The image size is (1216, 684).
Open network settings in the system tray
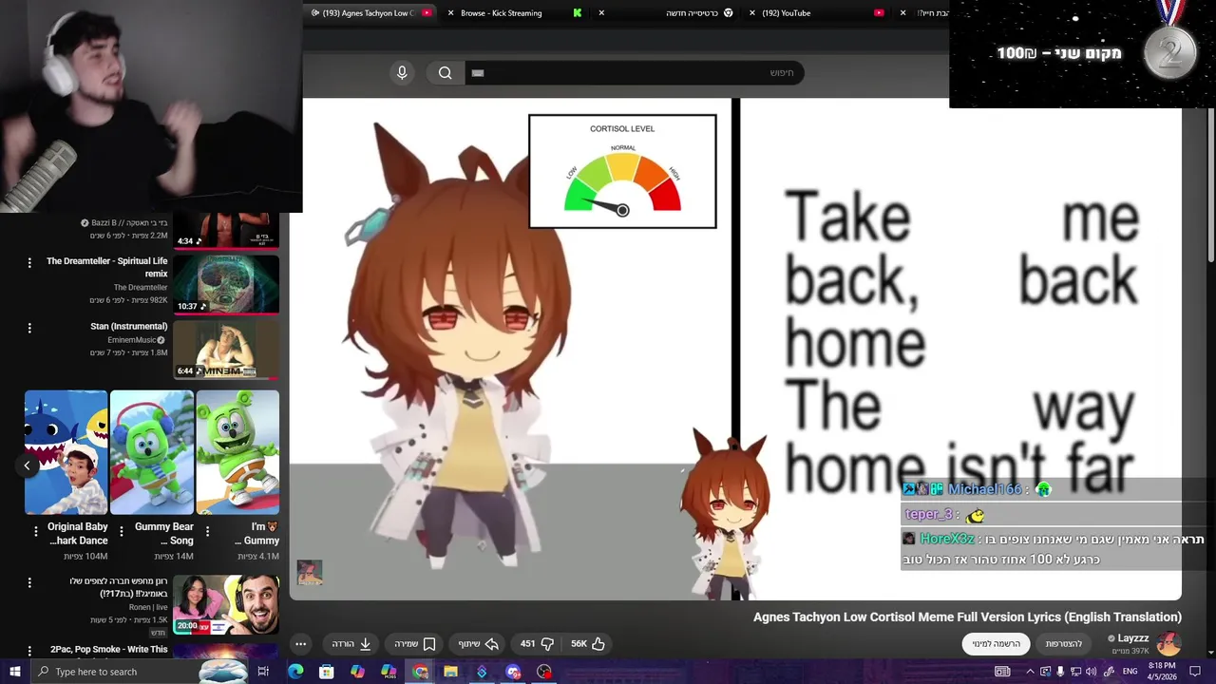point(1075,672)
